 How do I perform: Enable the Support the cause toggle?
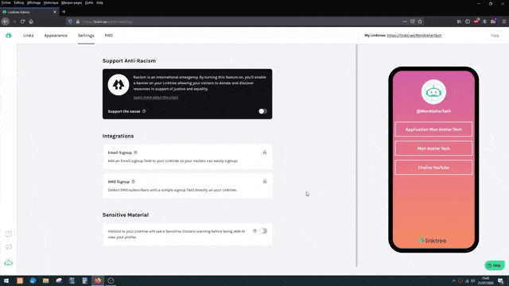pos(262,111)
